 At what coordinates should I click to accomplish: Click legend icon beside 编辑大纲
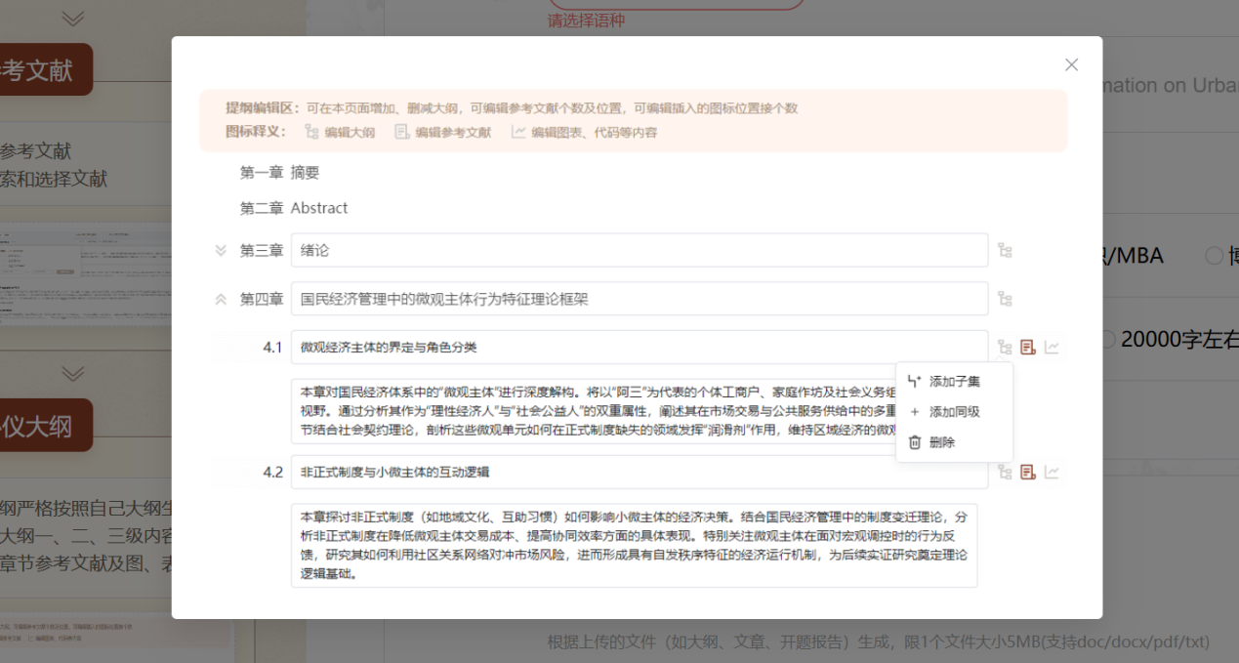pos(311,132)
